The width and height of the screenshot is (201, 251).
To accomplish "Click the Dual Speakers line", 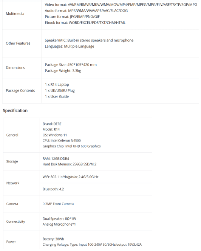I will point(59,219).
